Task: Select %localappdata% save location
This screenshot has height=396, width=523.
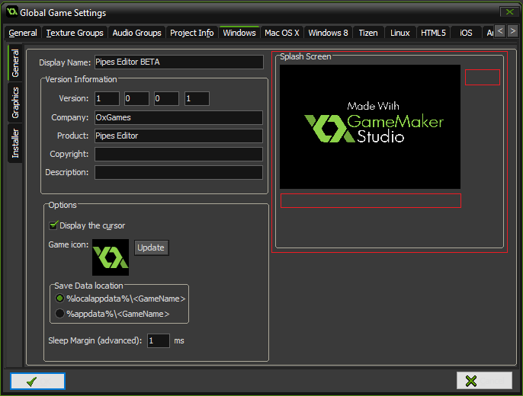Action: [60, 299]
